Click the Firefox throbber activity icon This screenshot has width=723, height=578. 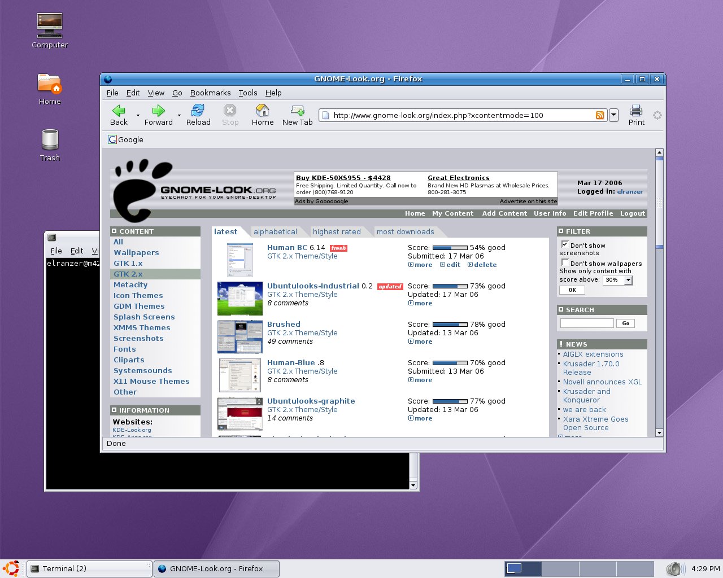pyautogui.click(x=657, y=115)
